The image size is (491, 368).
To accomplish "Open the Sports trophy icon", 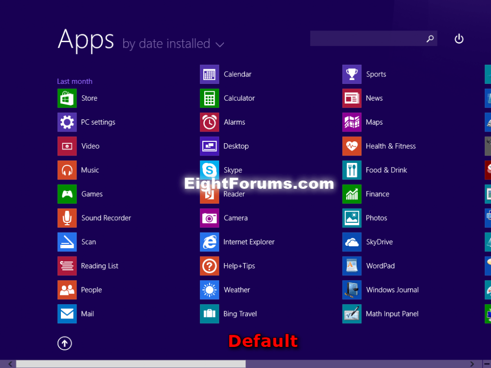I will pos(352,74).
